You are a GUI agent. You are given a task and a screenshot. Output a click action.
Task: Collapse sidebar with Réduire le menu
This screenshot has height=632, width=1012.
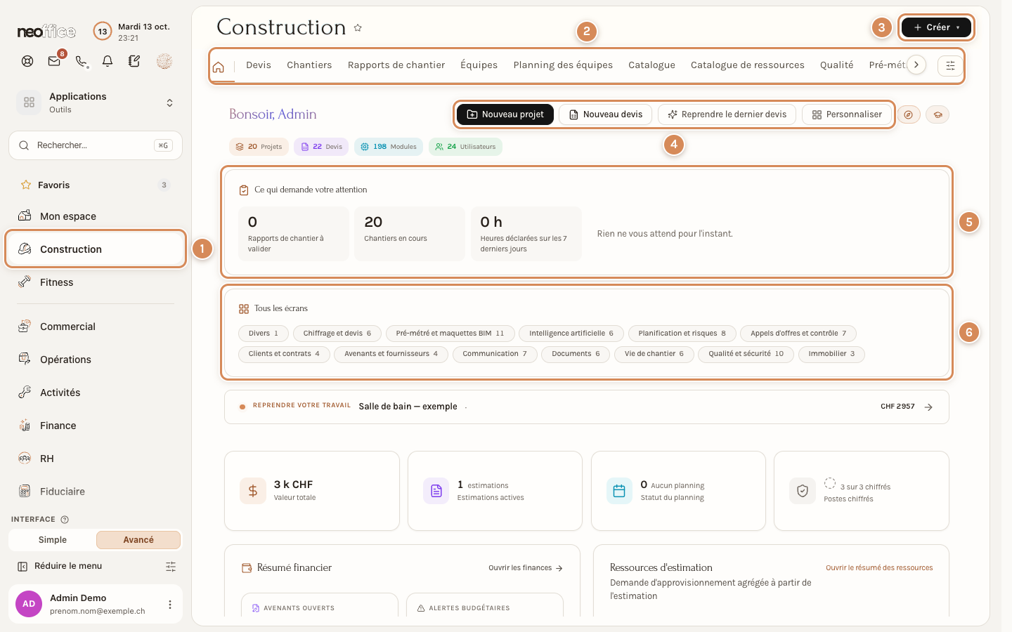(x=60, y=566)
